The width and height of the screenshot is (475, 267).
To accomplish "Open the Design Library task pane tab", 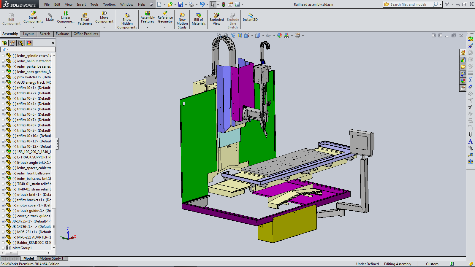I will [463, 60].
